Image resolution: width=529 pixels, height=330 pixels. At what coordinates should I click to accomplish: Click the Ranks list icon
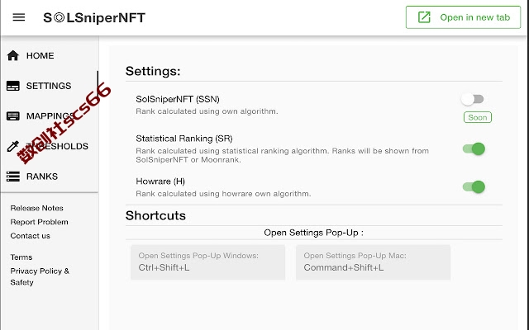click(x=13, y=177)
